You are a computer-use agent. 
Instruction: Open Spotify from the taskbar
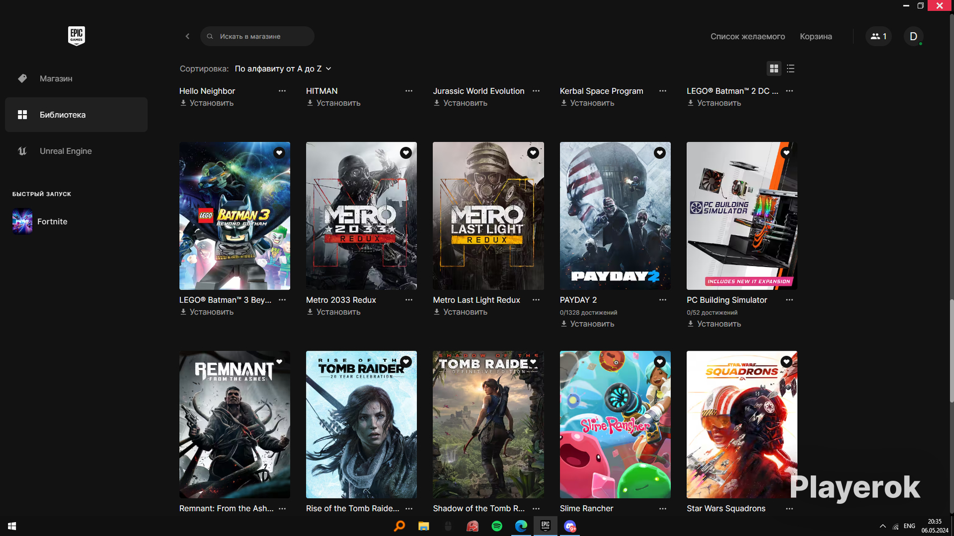[497, 526]
